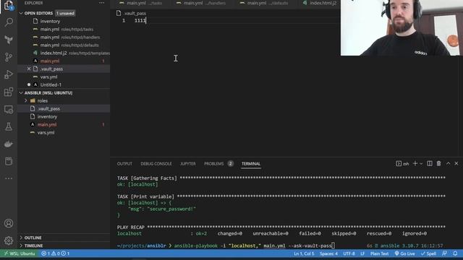This screenshot has height=260, width=463.
Task: Expand the Outline section
Action: pyautogui.click(x=33, y=238)
